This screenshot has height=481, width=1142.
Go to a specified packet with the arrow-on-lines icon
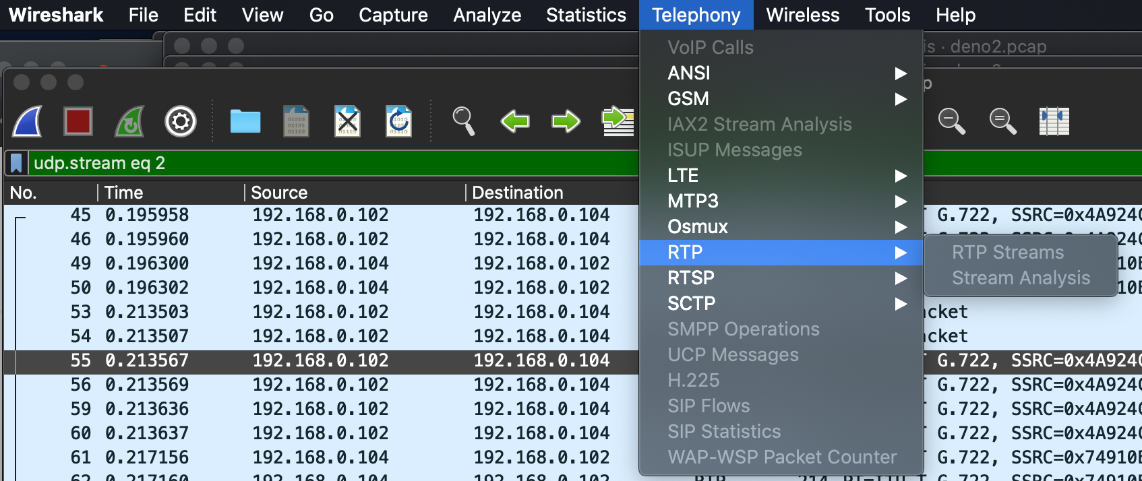(x=618, y=121)
